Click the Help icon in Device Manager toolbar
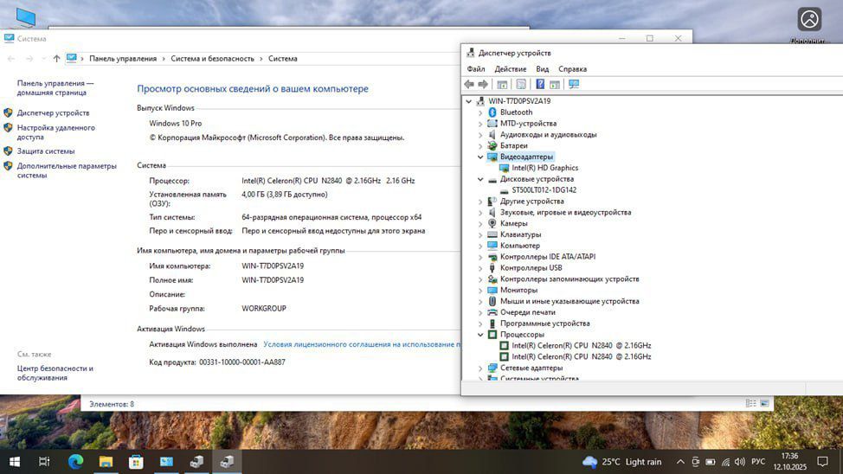Image resolution: width=843 pixels, height=474 pixels. point(540,84)
